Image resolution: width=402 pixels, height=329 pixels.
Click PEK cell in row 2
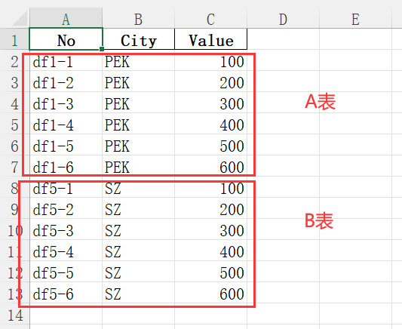(x=139, y=60)
